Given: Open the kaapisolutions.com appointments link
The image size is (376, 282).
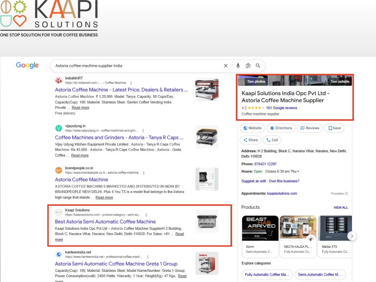Looking at the screenshot, I should pos(282,194).
